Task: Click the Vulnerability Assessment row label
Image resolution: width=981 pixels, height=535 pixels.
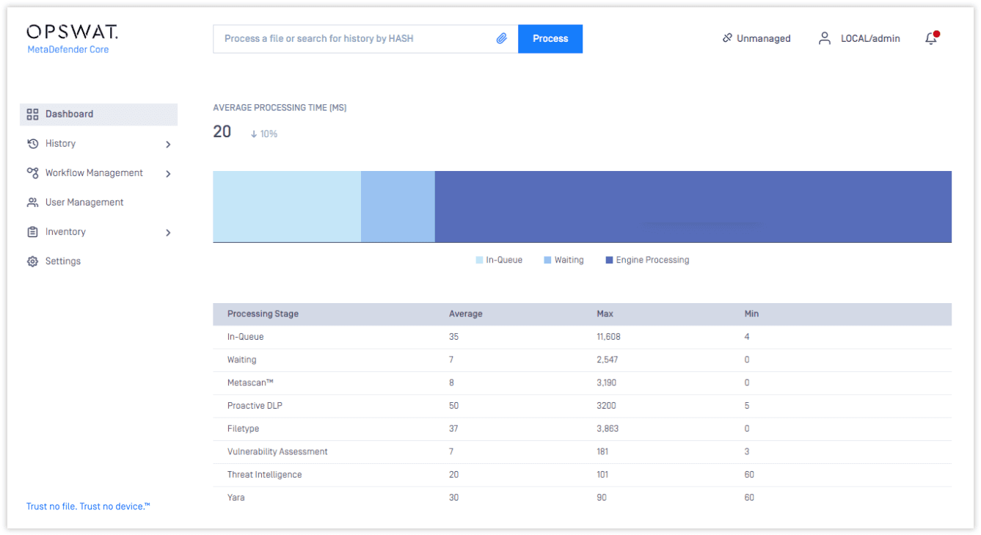Action: tap(277, 452)
